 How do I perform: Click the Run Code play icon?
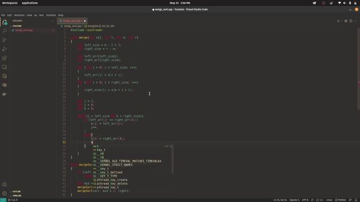click(x=339, y=21)
